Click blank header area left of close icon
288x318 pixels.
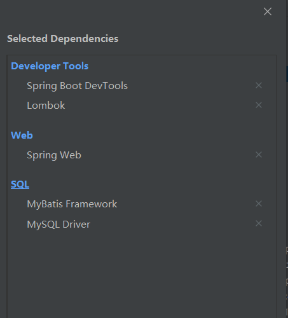coord(132,11)
